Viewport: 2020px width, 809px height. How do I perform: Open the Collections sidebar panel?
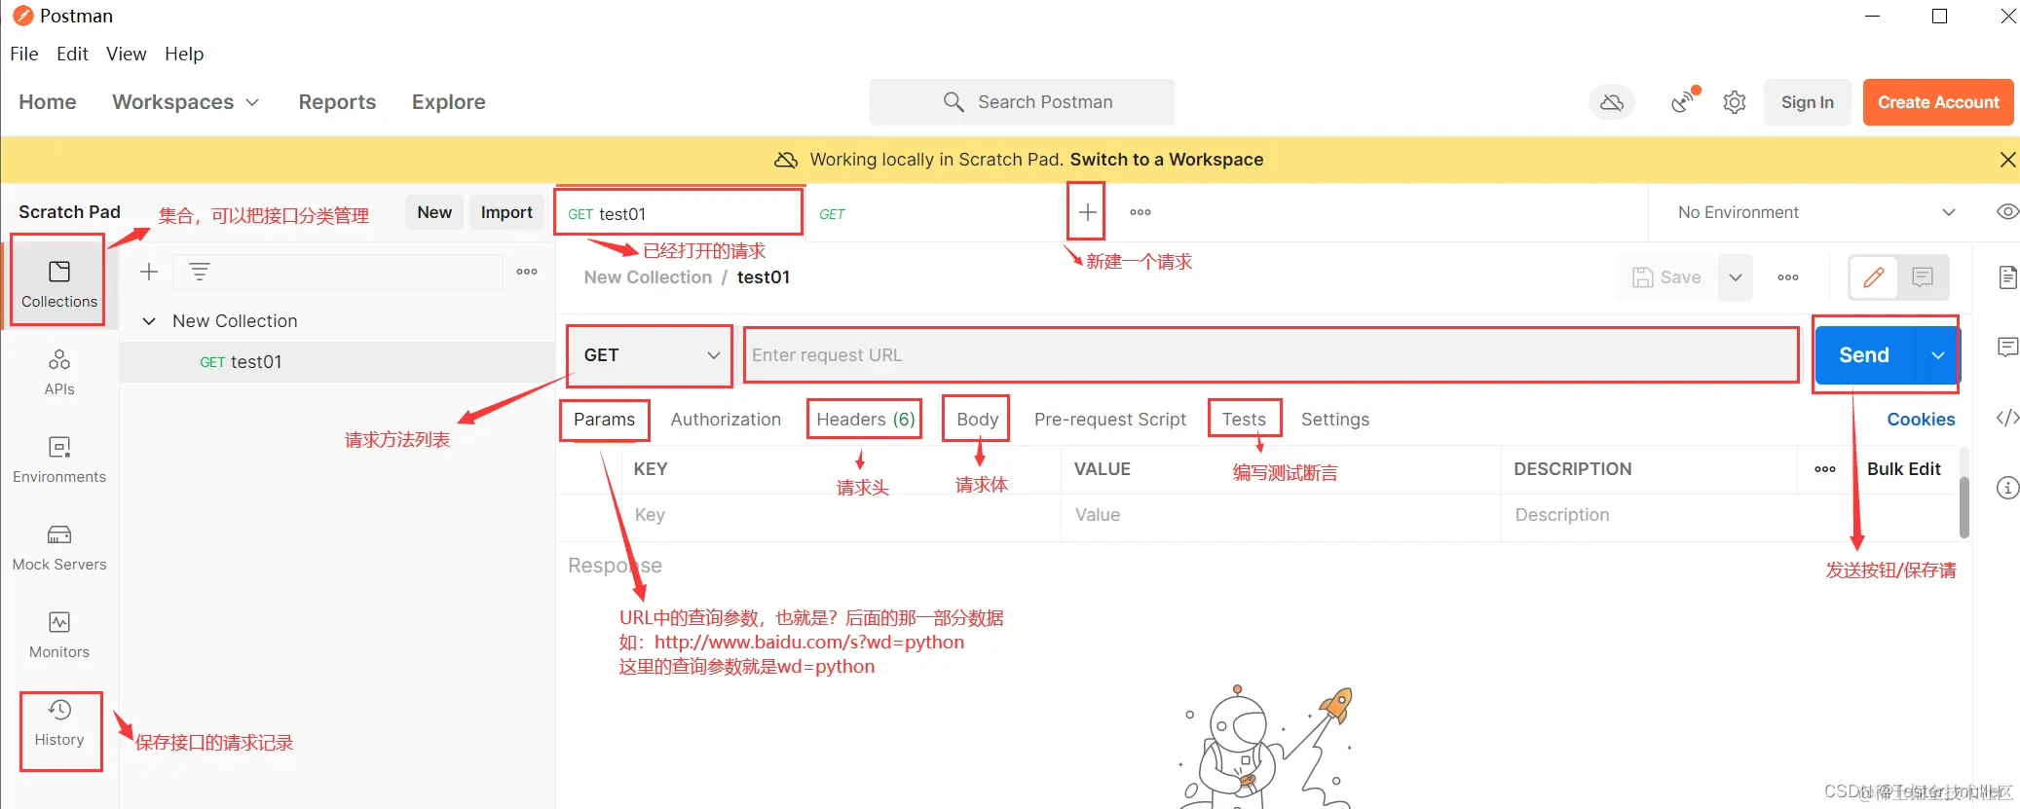click(59, 283)
